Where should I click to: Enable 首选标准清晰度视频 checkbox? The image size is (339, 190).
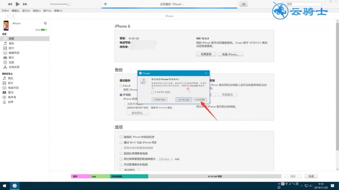121,153
